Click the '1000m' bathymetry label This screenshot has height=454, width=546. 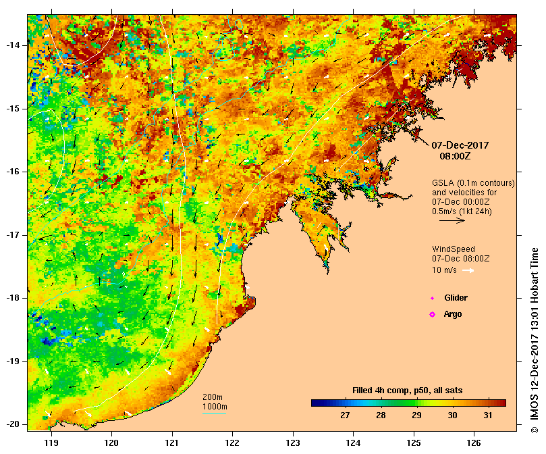[x=215, y=407]
